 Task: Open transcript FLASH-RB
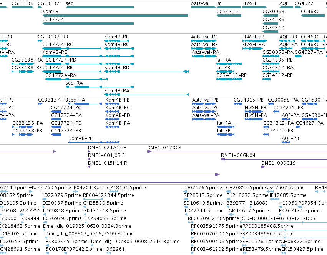253,37
